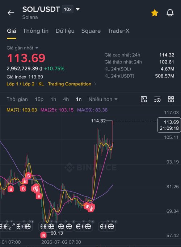This screenshot has width=181, height=247.
Task: Select the Thời gian chart interval
Action: click(17, 100)
